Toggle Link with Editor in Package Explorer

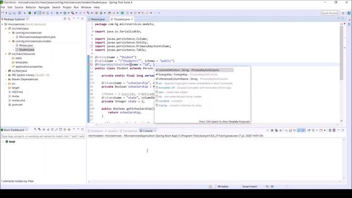click(x=69, y=19)
